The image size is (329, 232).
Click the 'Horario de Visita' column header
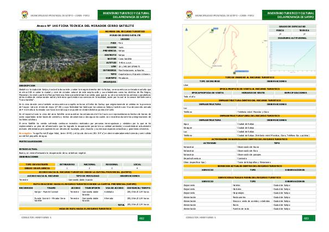point(253,93)
